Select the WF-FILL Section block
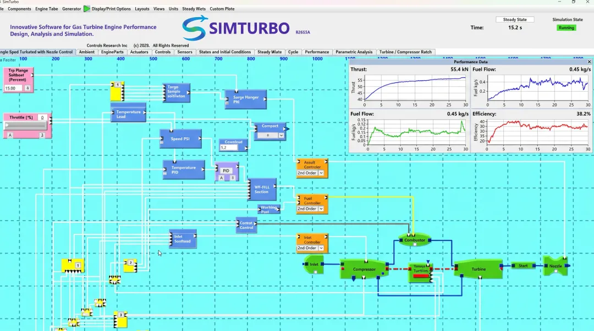 click(x=262, y=189)
